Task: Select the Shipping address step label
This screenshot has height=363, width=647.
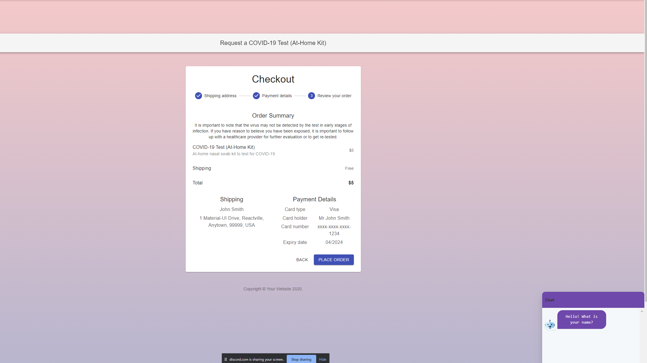Action: click(x=220, y=96)
